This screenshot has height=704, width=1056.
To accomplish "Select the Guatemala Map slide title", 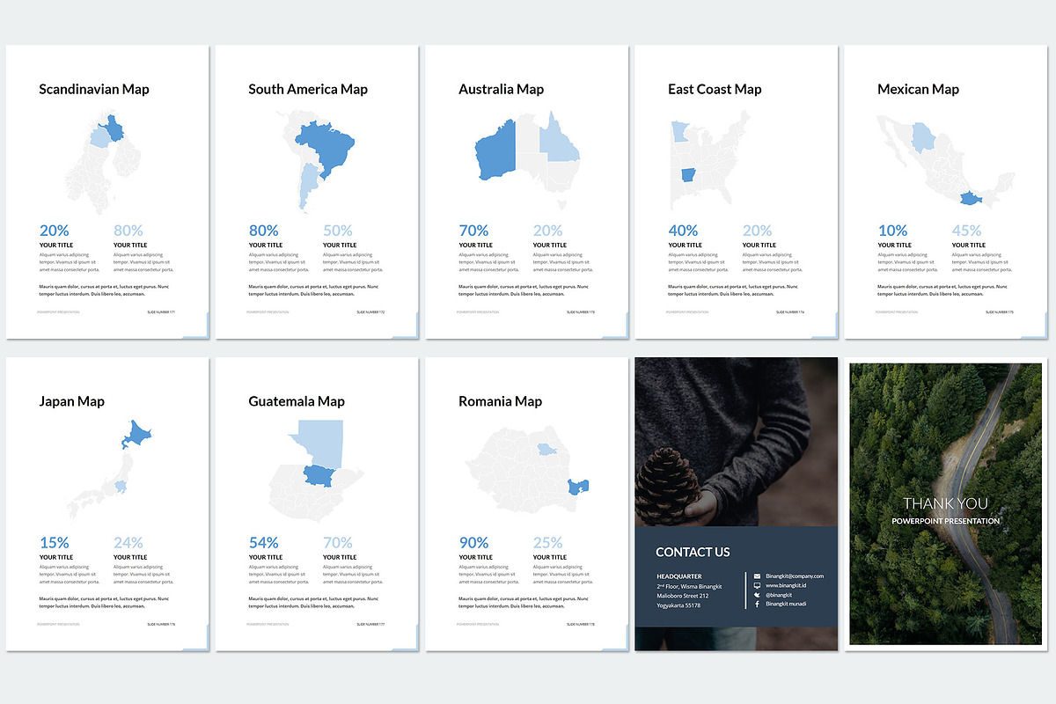I will [297, 401].
